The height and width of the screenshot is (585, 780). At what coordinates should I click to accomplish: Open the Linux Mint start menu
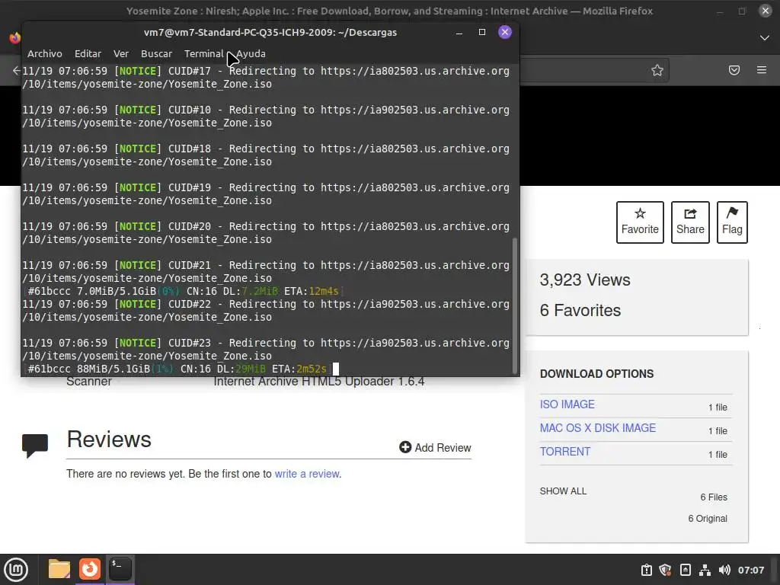coord(16,570)
